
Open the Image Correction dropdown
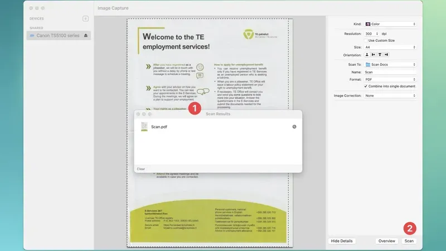tap(390, 95)
